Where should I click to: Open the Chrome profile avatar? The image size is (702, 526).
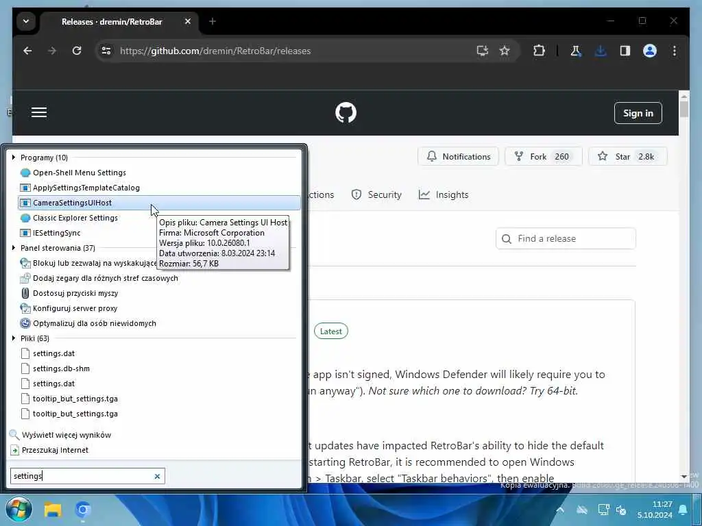tap(650, 51)
